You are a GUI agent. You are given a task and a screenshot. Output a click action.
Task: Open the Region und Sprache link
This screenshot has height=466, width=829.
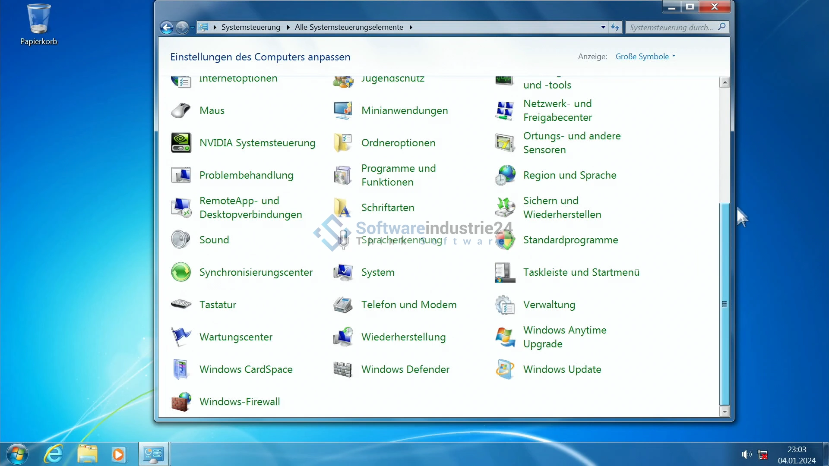tap(570, 175)
